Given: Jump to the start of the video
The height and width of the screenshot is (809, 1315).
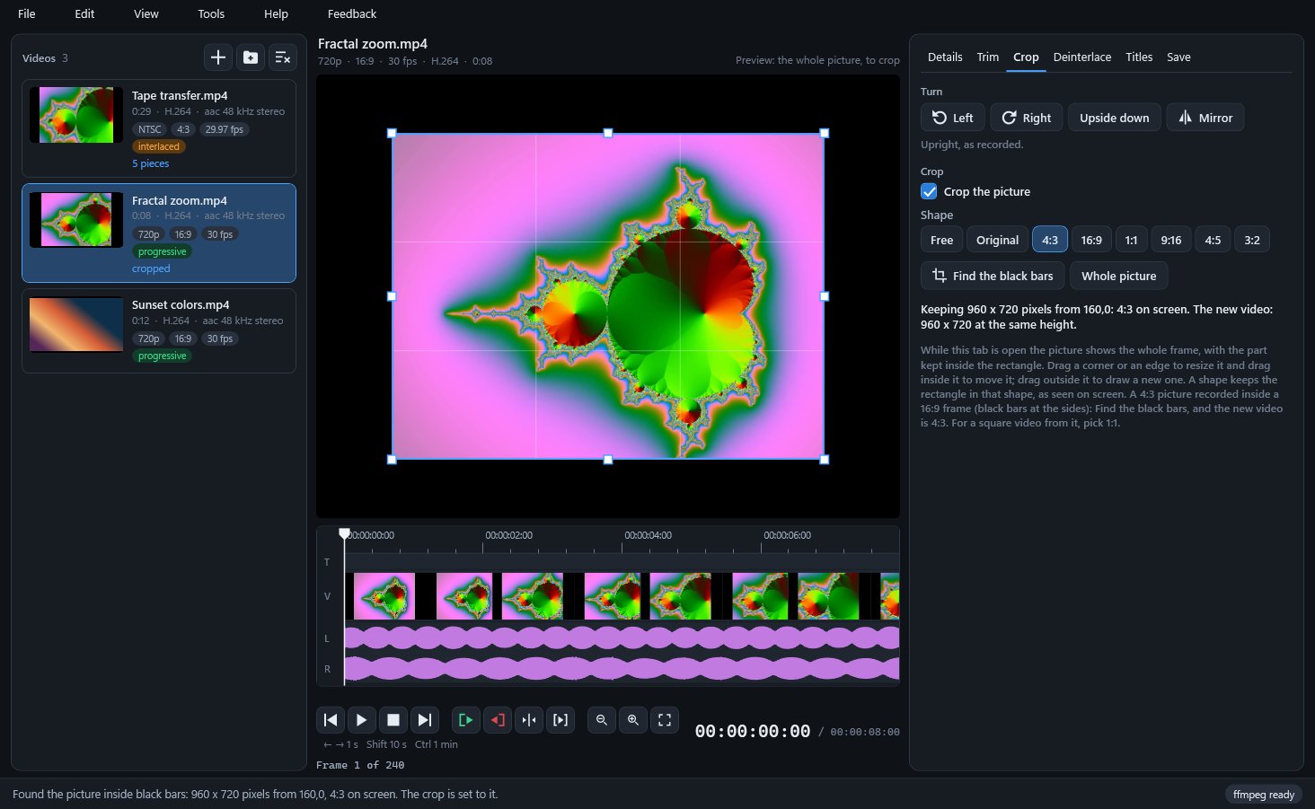Looking at the screenshot, I should click(x=331, y=720).
